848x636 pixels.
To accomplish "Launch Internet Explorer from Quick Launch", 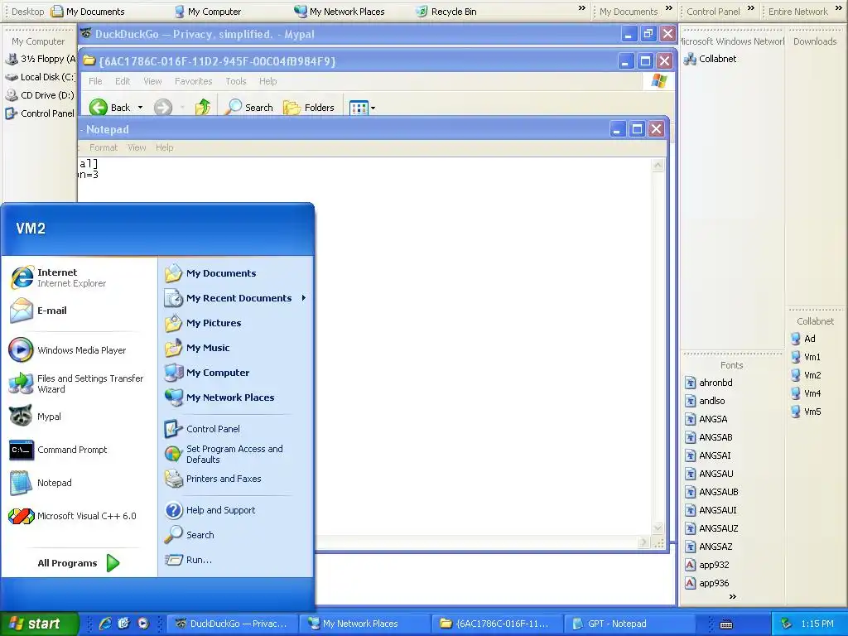I will pyautogui.click(x=105, y=624).
